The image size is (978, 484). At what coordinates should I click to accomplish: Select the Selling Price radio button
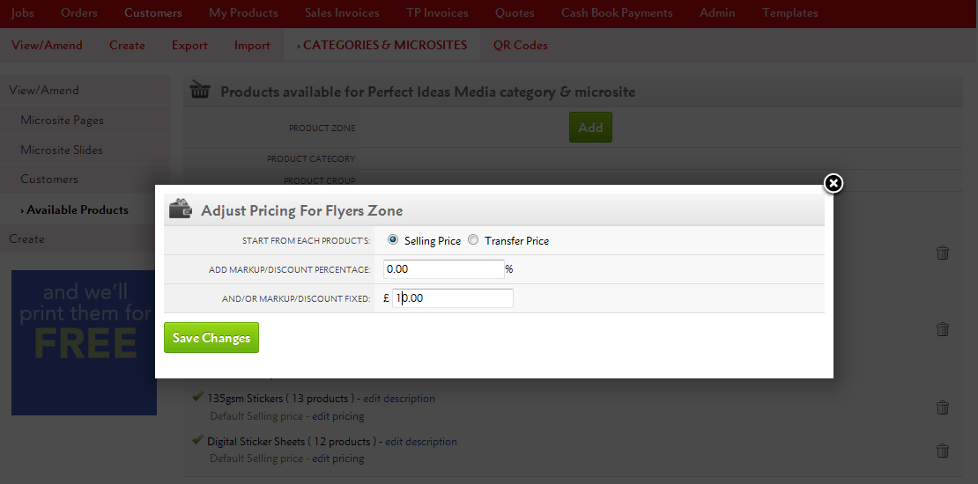coord(393,240)
